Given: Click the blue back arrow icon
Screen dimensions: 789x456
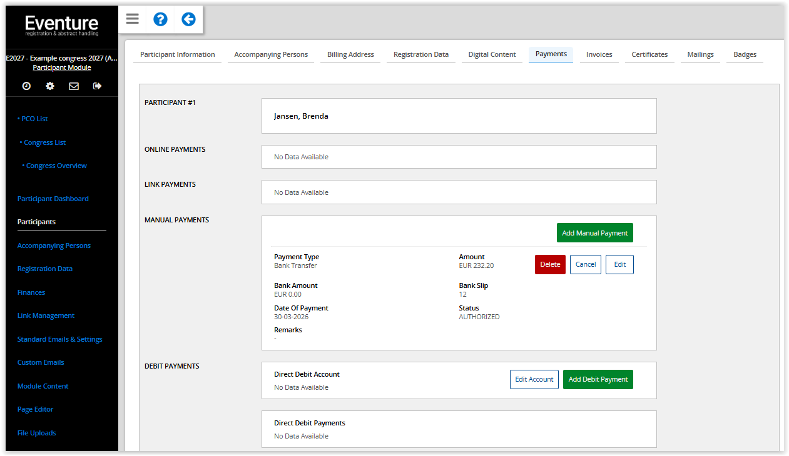Looking at the screenshot, I should 188,19.
